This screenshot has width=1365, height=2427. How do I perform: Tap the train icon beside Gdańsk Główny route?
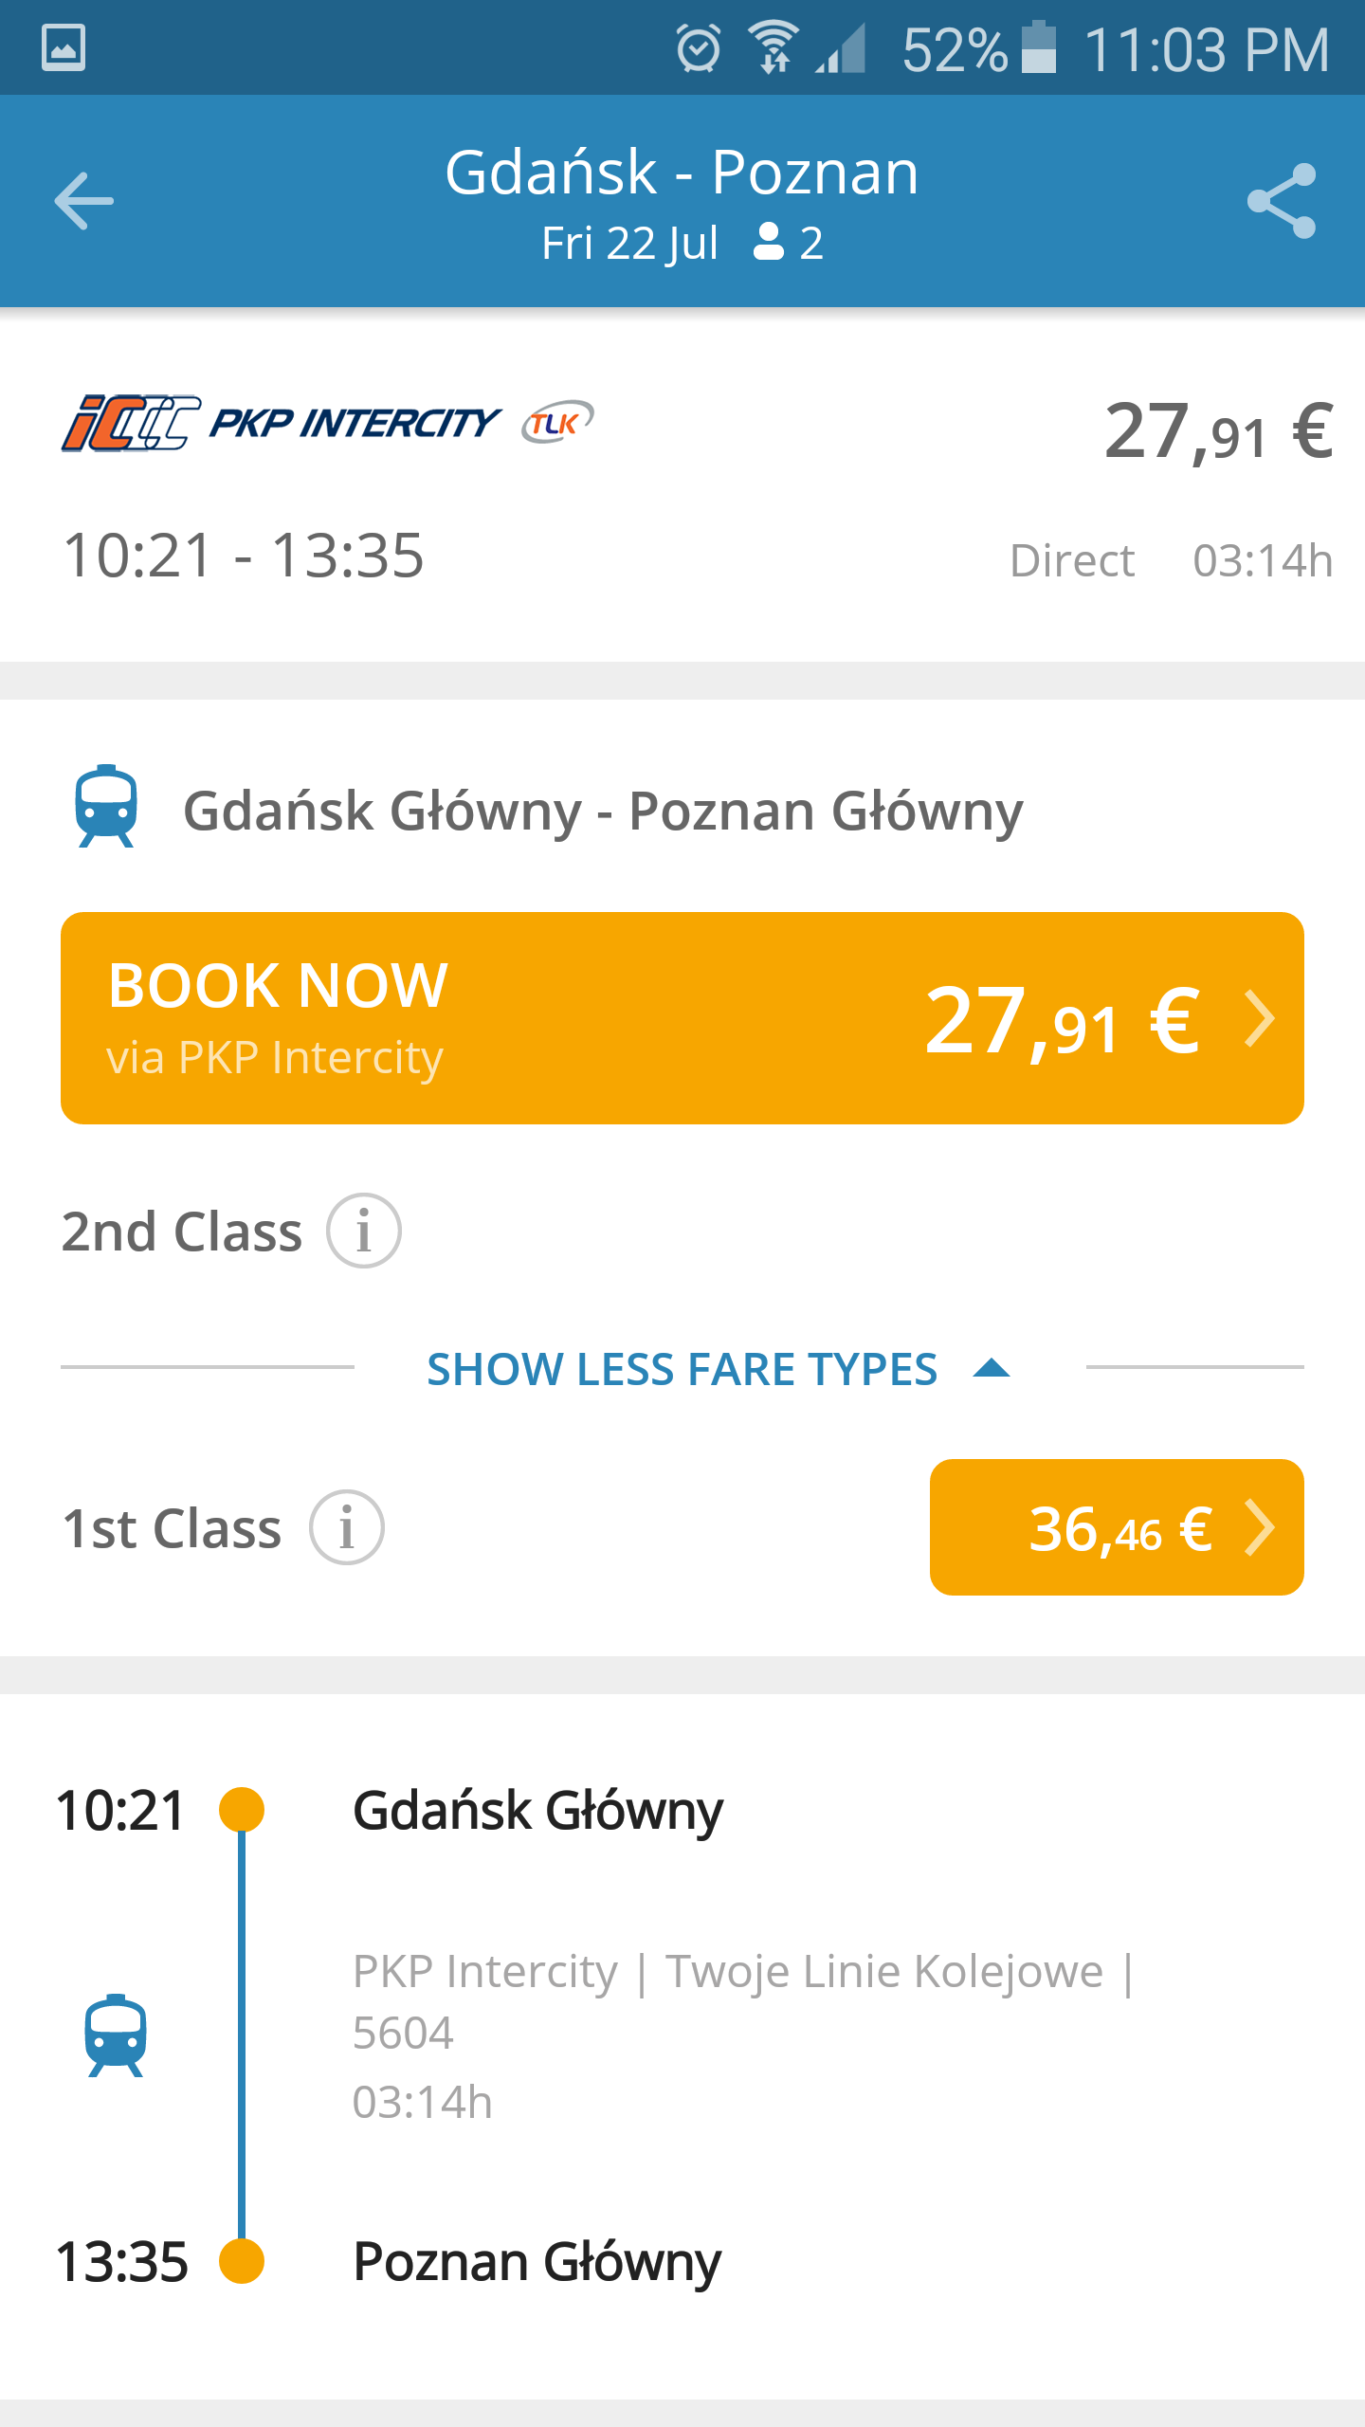pos(106,806)
